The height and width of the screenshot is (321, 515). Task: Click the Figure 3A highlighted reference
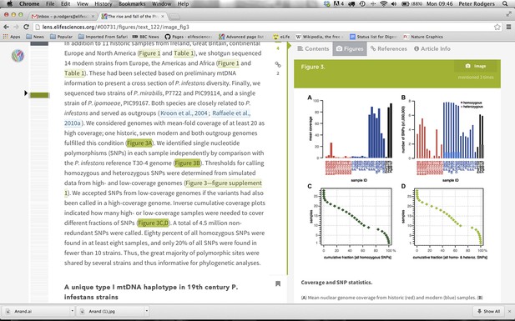[139, 143]
